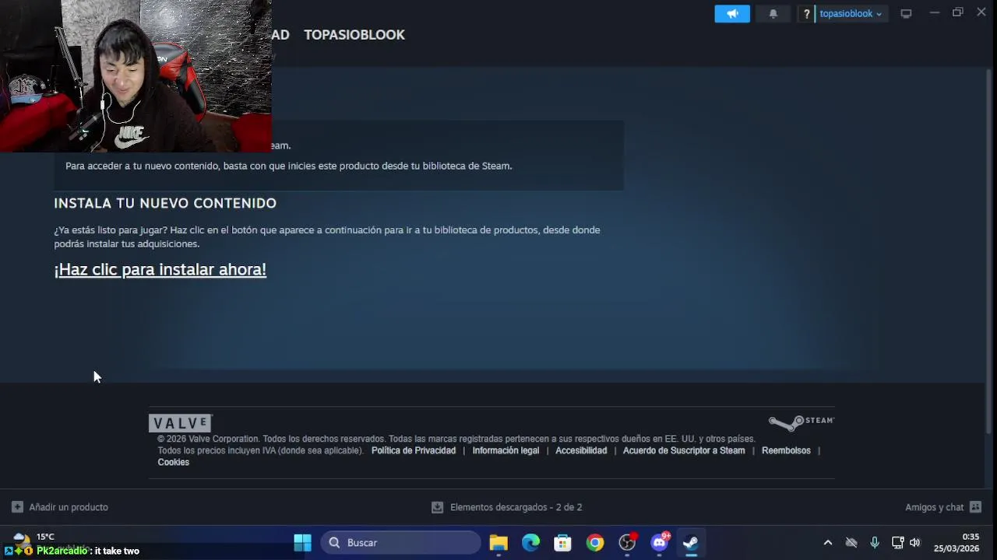Open Añadir un producto

click(69, 507)
